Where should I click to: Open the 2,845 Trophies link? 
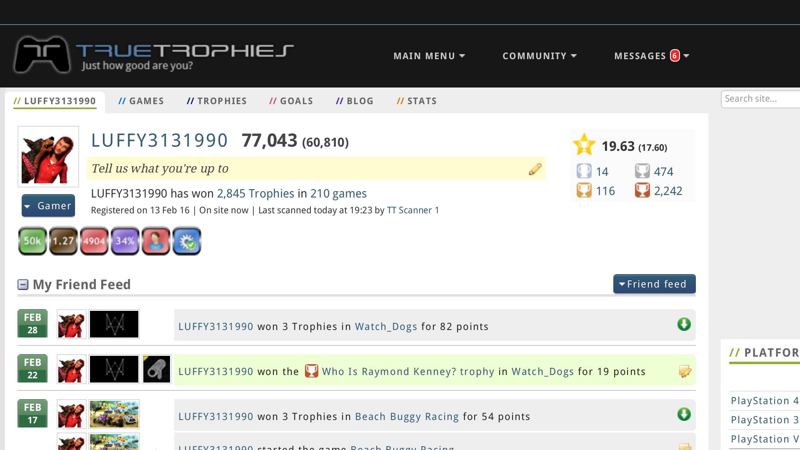tap(255, 194)
